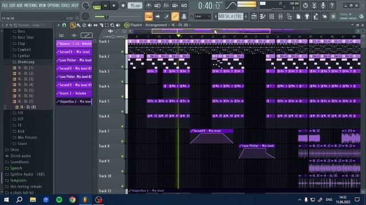Open the ADD menu
This screenshot has width=366, height=205.
point(19,5)
